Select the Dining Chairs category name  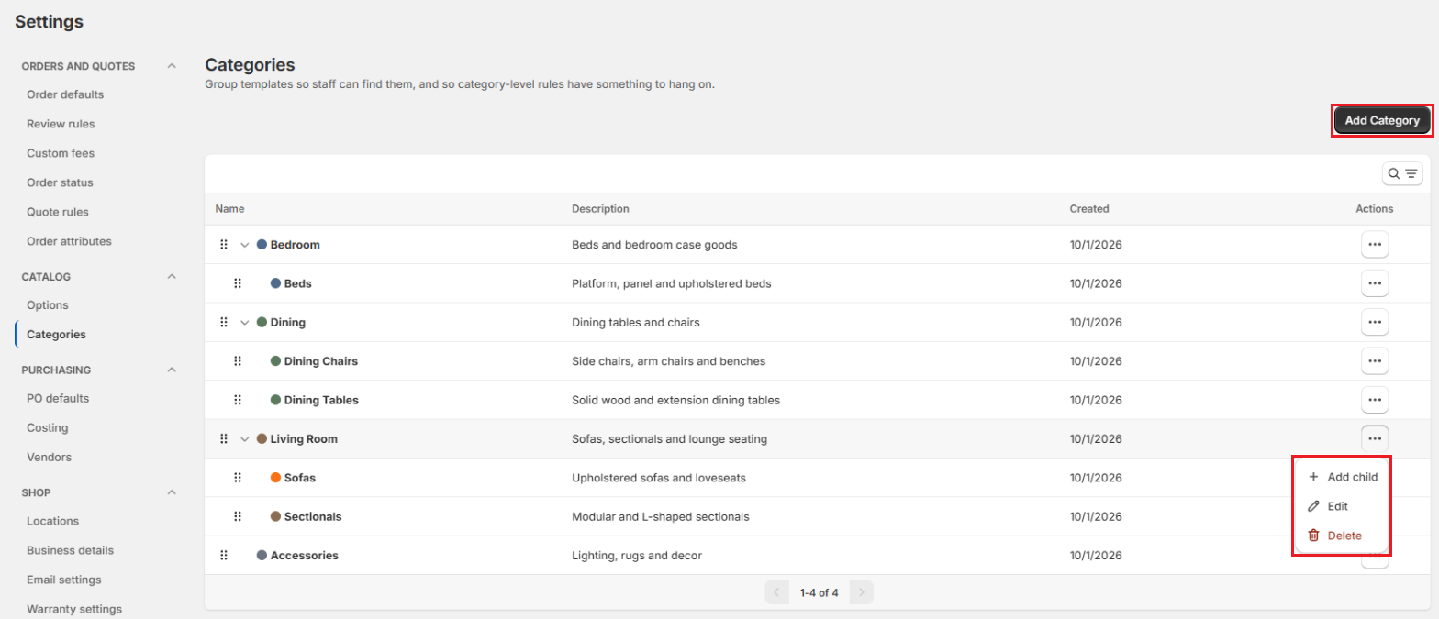click(321, 361)
